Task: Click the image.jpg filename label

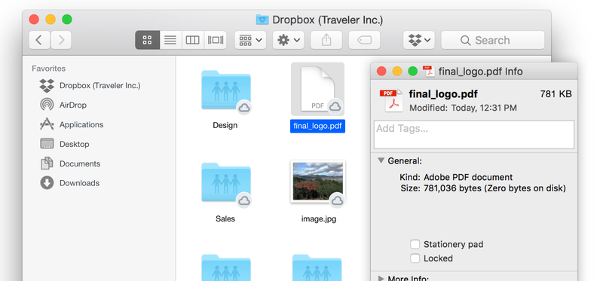Action: tap(319, 219)
